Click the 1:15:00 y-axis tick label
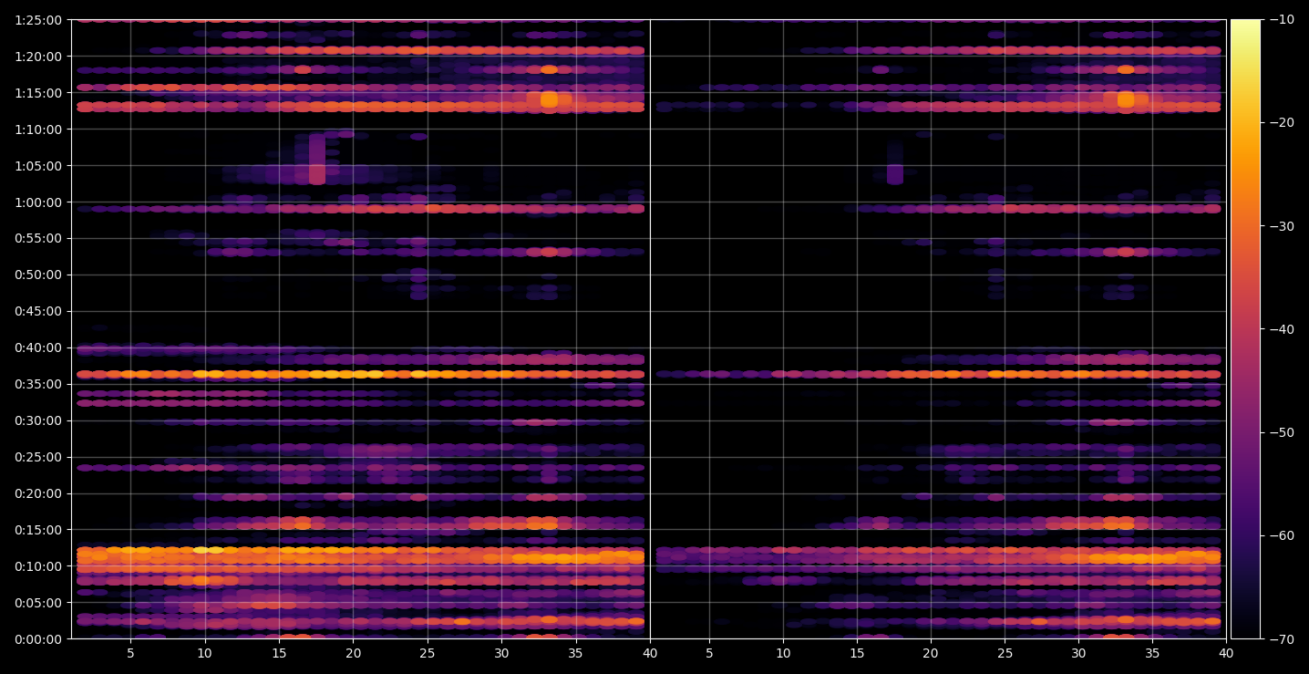 tap(38, 93)
